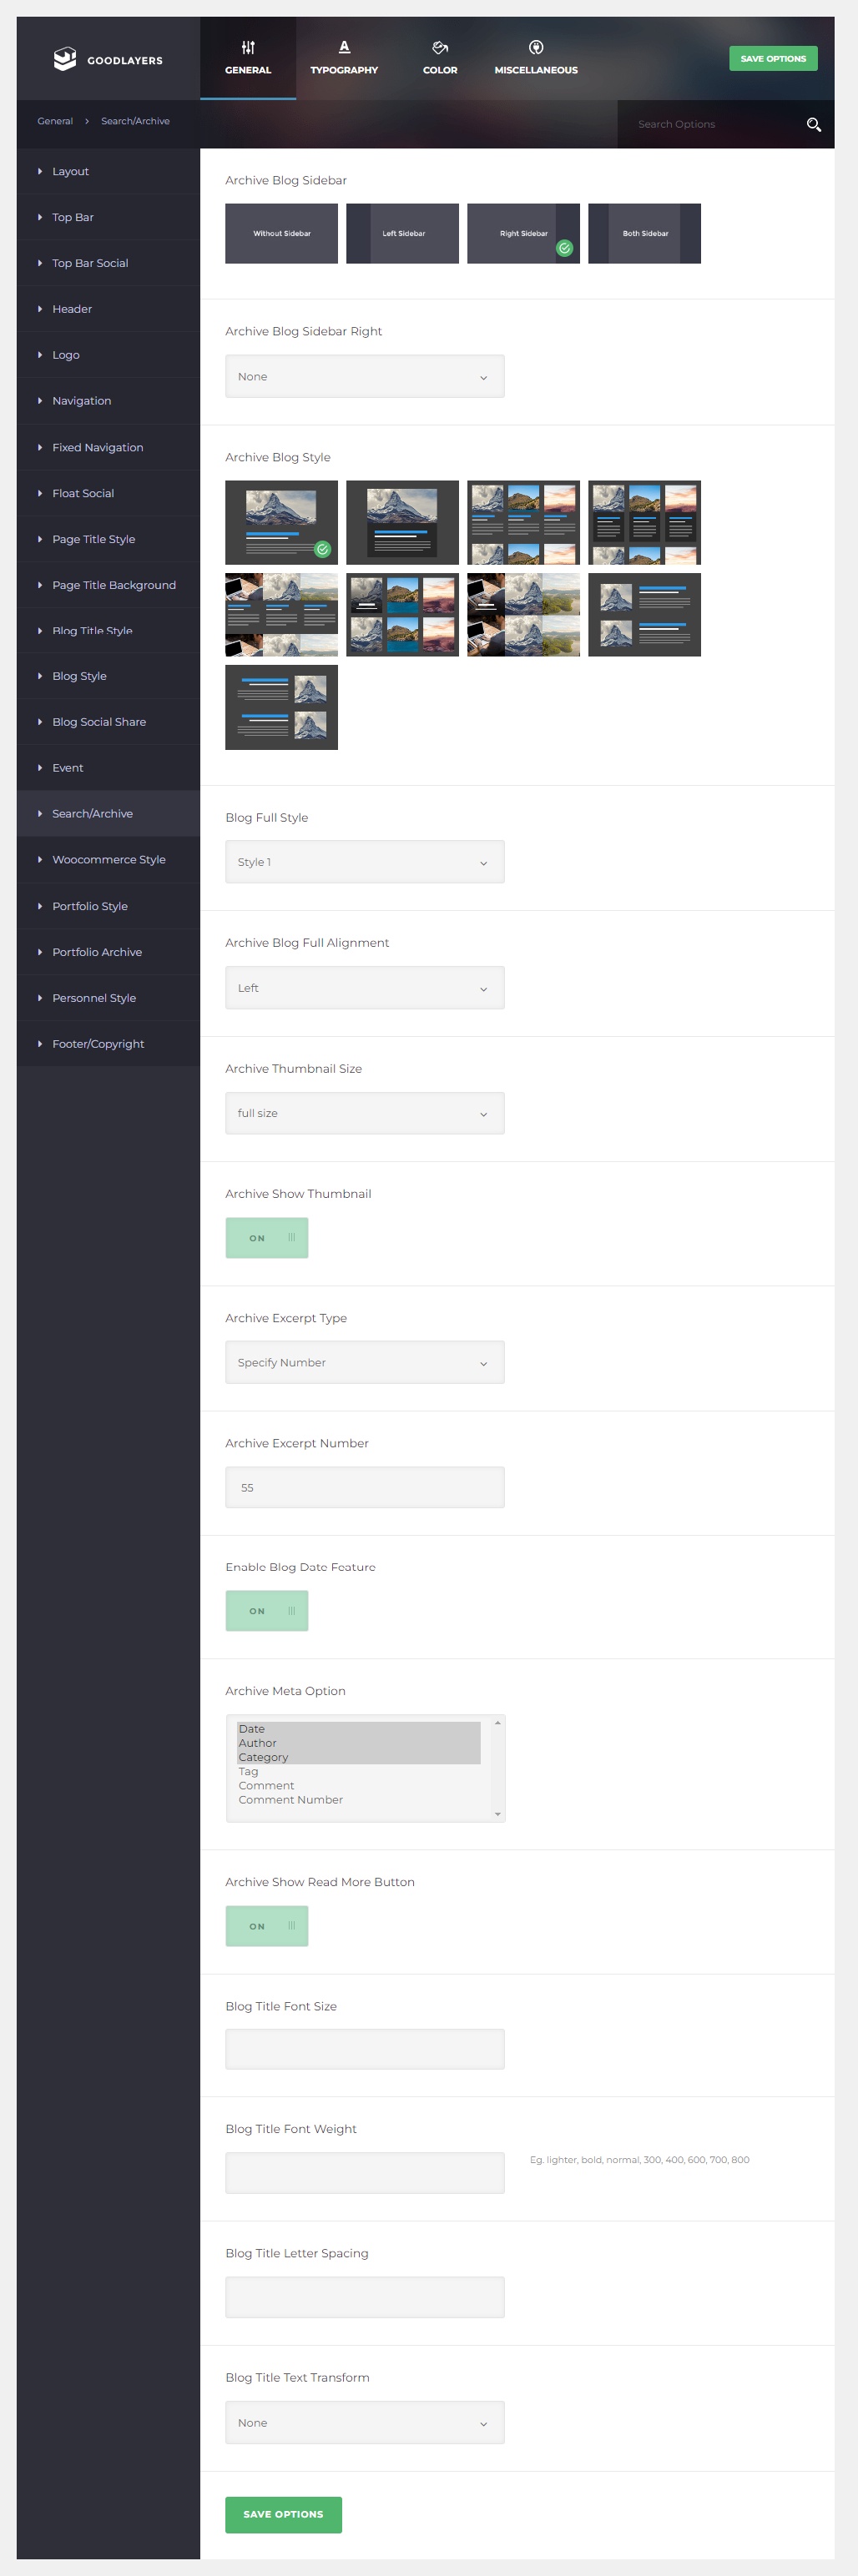Toggle Archive Show Thumbnail switch
Viewport: 858px width, 2576px height.
267,1238
